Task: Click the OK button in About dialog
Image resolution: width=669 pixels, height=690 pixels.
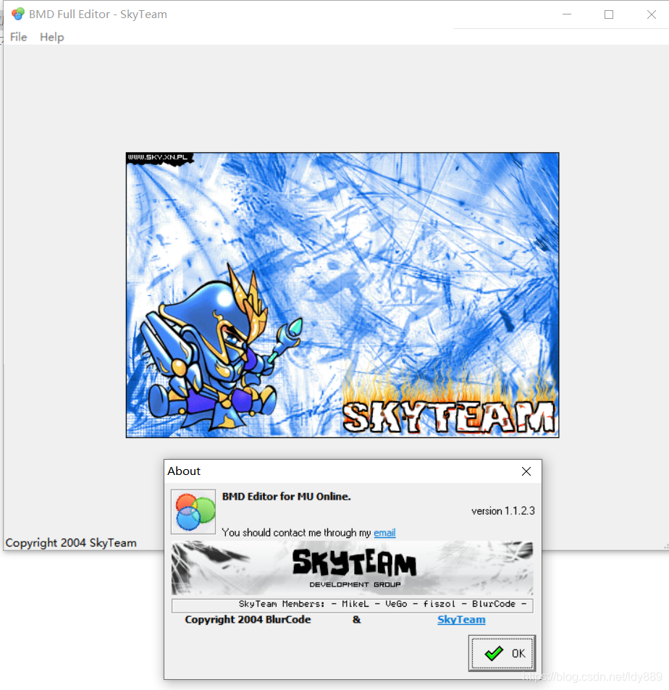Action: tap(502, 653)
